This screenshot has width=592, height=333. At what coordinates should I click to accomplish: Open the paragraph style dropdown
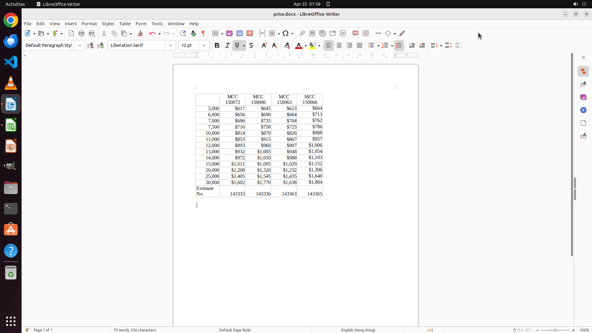(80, 45)
